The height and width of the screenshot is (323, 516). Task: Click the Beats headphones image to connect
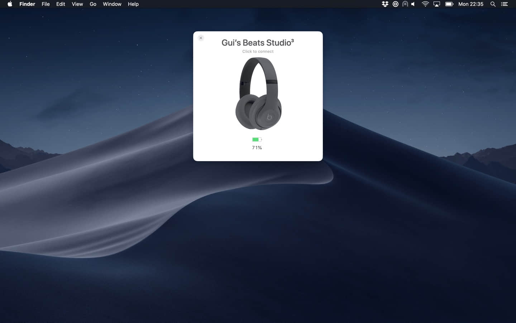coord(258,93)
